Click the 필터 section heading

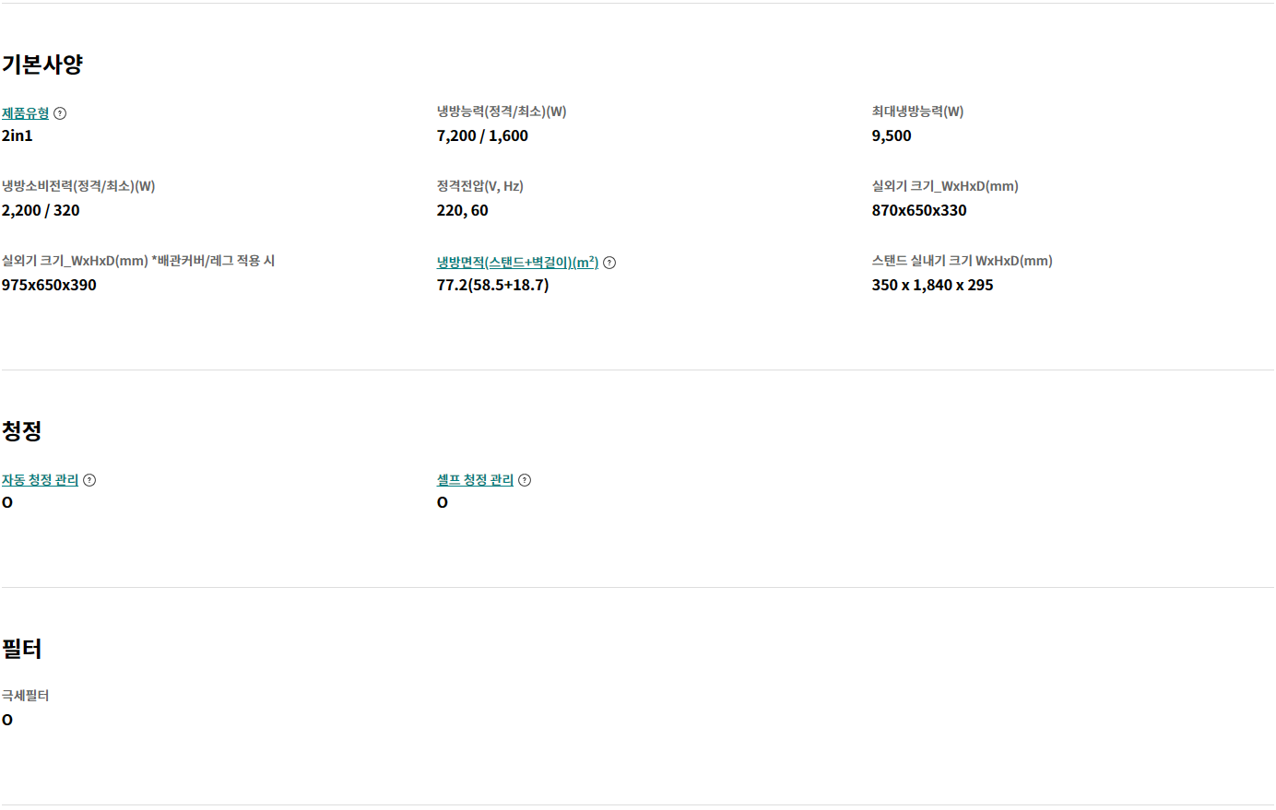click(x=22, y=649)
